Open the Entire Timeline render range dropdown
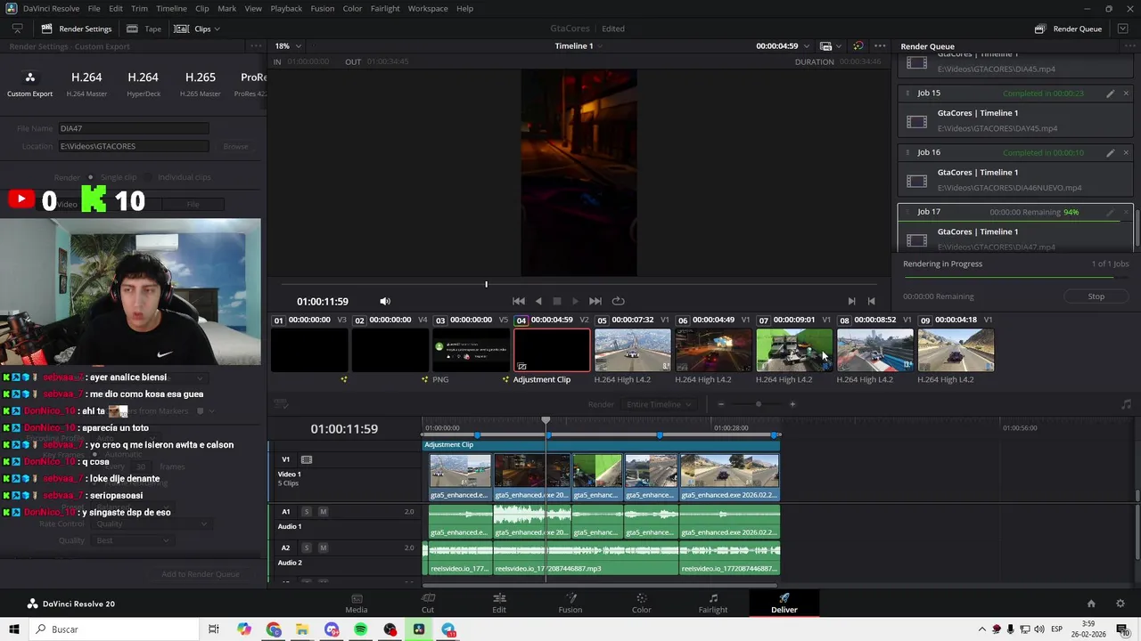 (x=659, y=404)
